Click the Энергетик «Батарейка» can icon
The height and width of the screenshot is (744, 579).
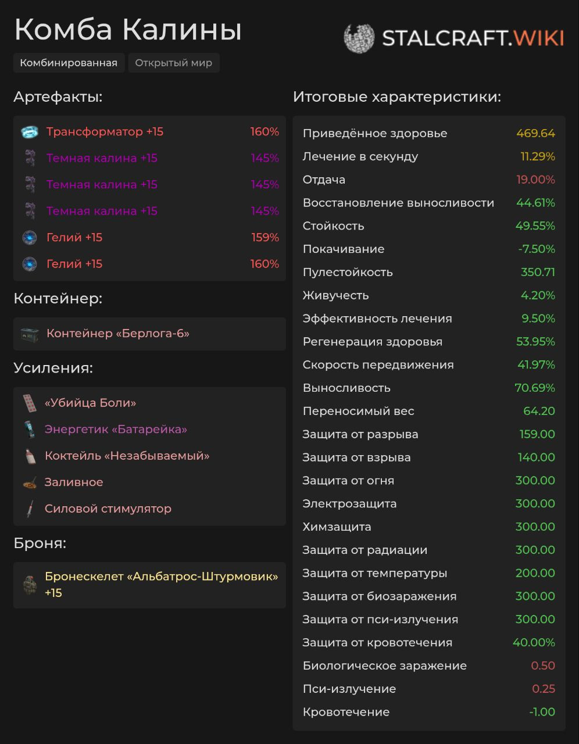[30, 430]
